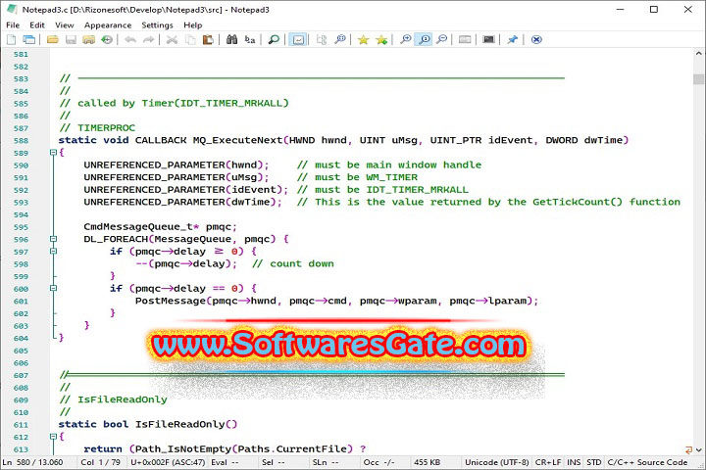Copy selection with the two-pages icon

pos(190,40)
